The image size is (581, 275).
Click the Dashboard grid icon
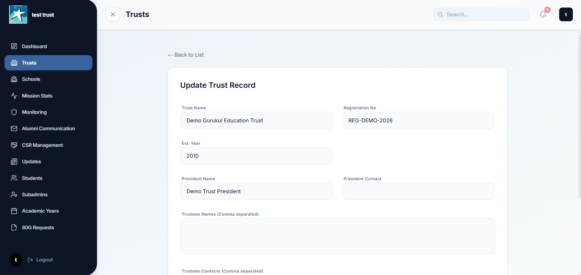point(14,46)
